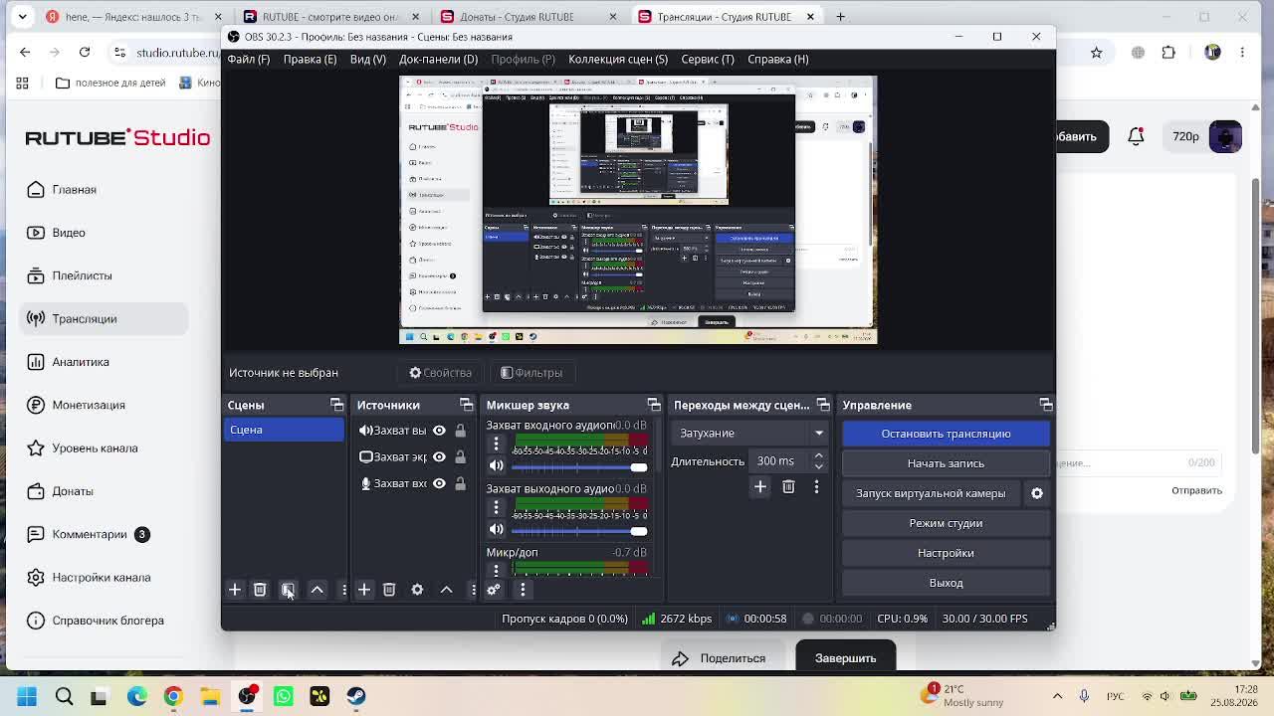Screen dimensions: 1274x716
Task: Delete the selected scene using trash icon
Action: (260, 590)
